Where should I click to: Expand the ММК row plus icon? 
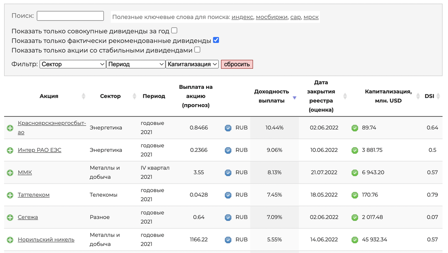pyautogui.click(x=10, y=173)
